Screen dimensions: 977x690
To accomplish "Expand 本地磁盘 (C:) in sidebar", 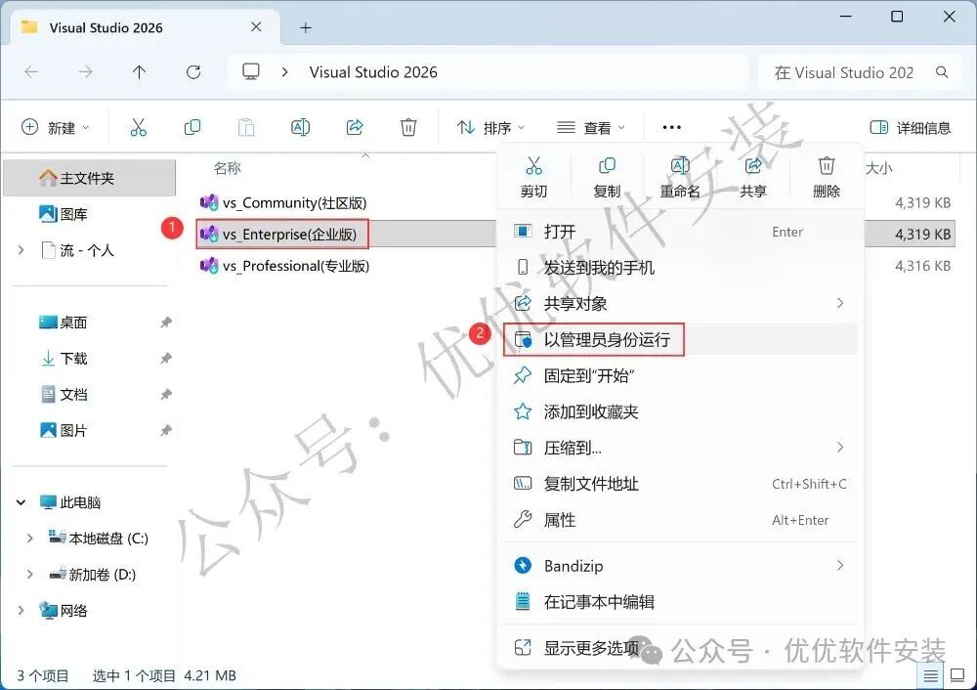I will [x=30, y=539].
